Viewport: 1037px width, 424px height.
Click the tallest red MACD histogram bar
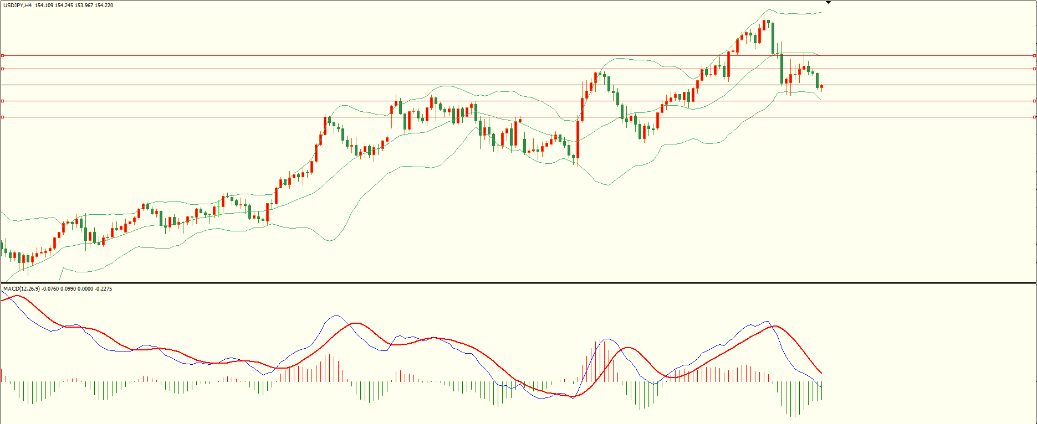(x=600, y=360)
